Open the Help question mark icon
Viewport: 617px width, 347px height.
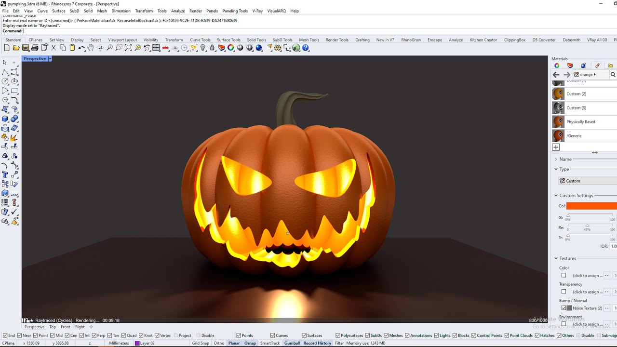[x=306, y=48]
